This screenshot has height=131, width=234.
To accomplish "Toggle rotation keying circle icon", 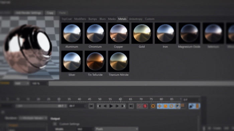I will [x=171, y=106].
